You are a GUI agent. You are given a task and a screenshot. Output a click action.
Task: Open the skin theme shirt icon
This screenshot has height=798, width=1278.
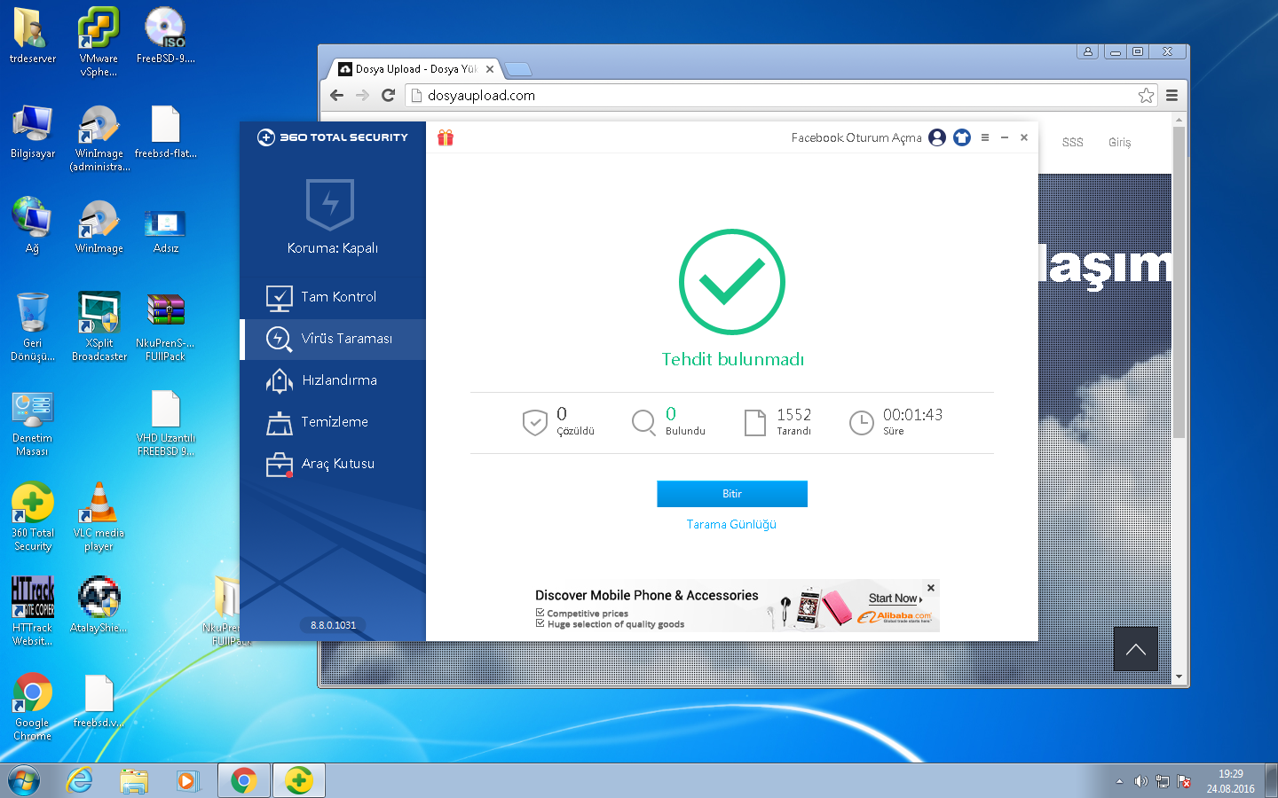[x=962, y=137]
